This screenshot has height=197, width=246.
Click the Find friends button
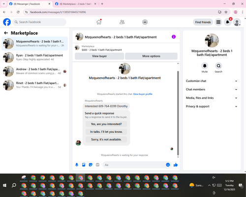[x=203, y=22]
